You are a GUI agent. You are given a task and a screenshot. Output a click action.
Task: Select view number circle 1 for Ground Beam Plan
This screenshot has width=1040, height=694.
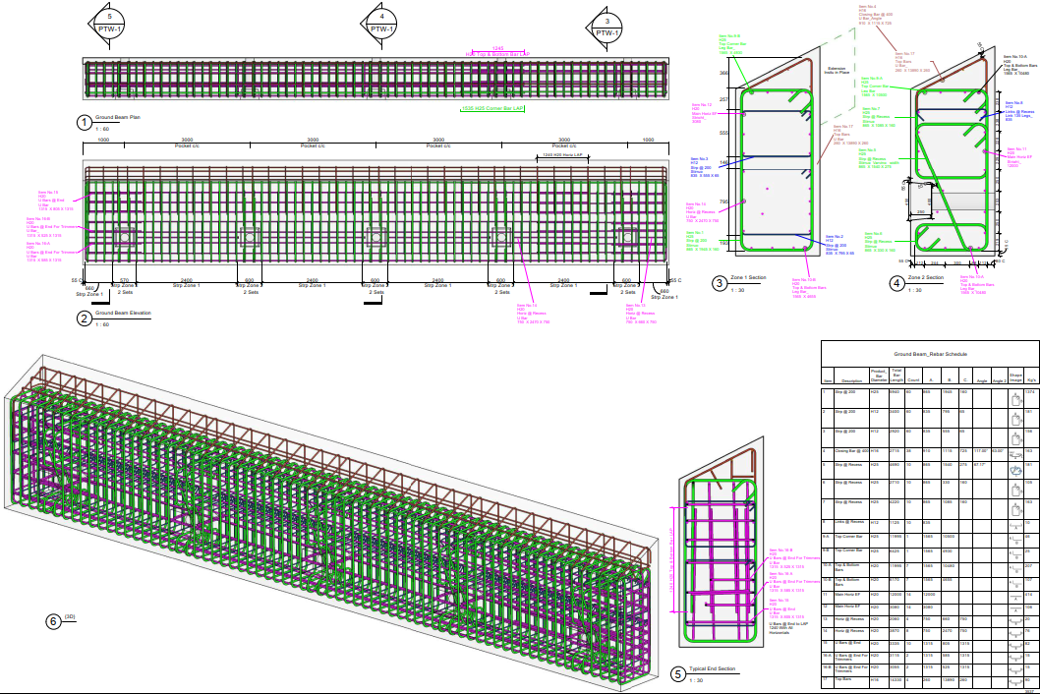point(85,123)
